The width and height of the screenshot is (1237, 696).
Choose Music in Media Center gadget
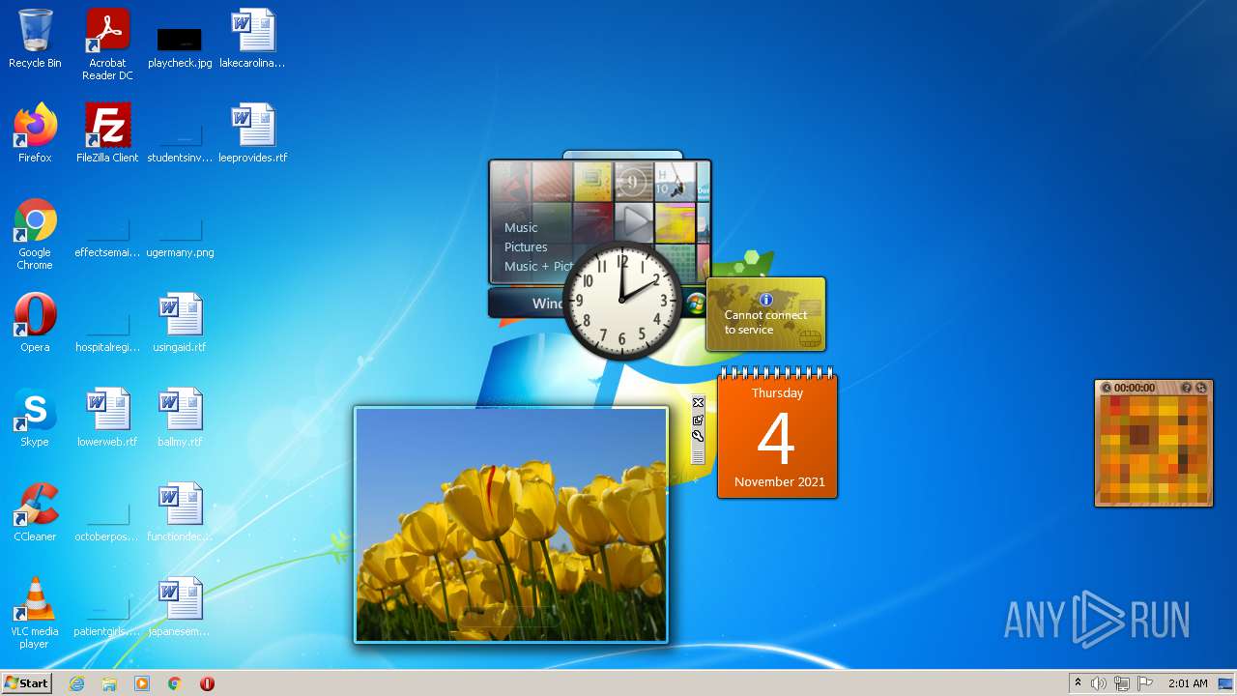point(521,227)
